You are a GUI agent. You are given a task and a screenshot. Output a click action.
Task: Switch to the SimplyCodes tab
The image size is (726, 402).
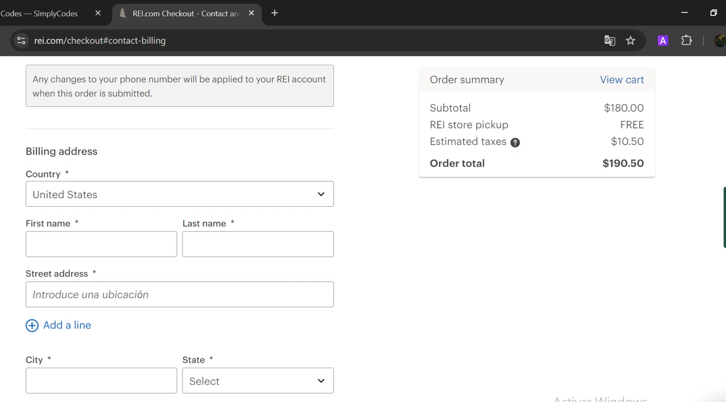(x=44, y=14)
